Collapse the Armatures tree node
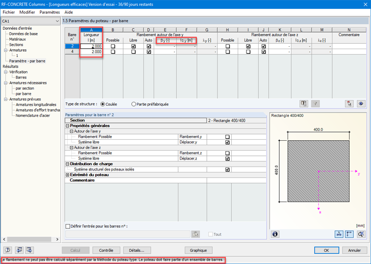The image size is (371, 264). point(6,50)
